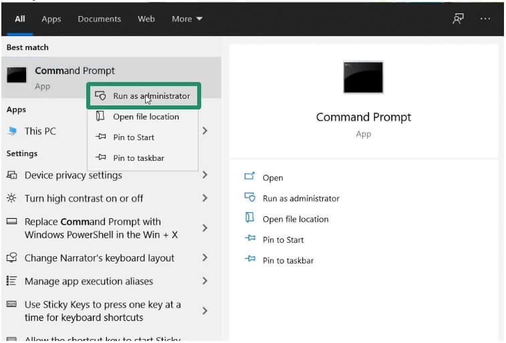Expand the arrow next to This PC

(205, 131)
